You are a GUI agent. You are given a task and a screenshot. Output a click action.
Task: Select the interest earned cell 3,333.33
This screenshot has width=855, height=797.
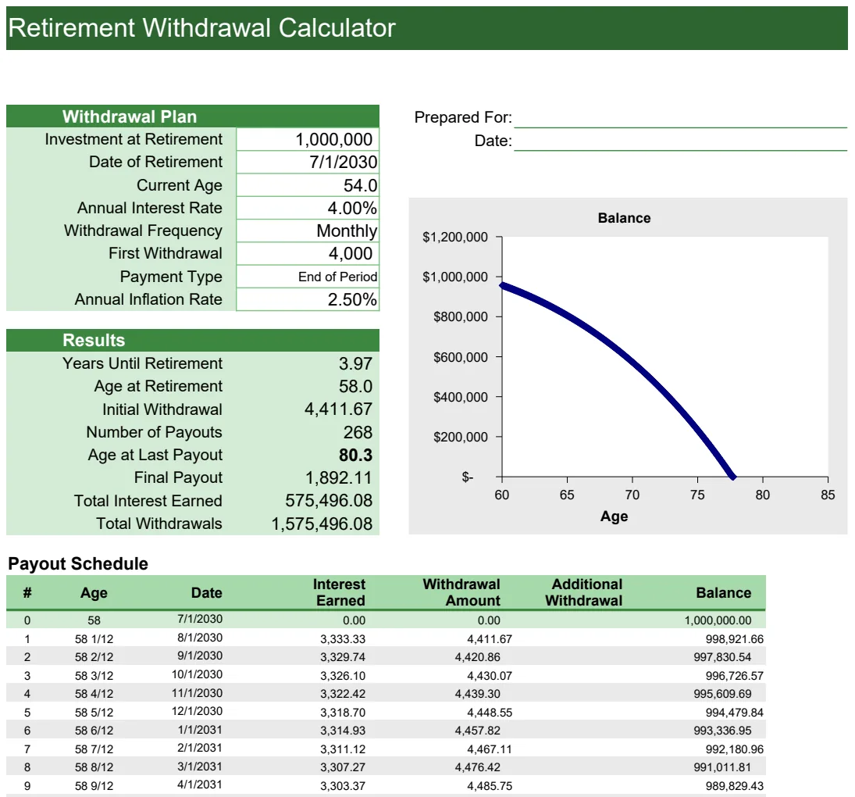coord(343,639)
